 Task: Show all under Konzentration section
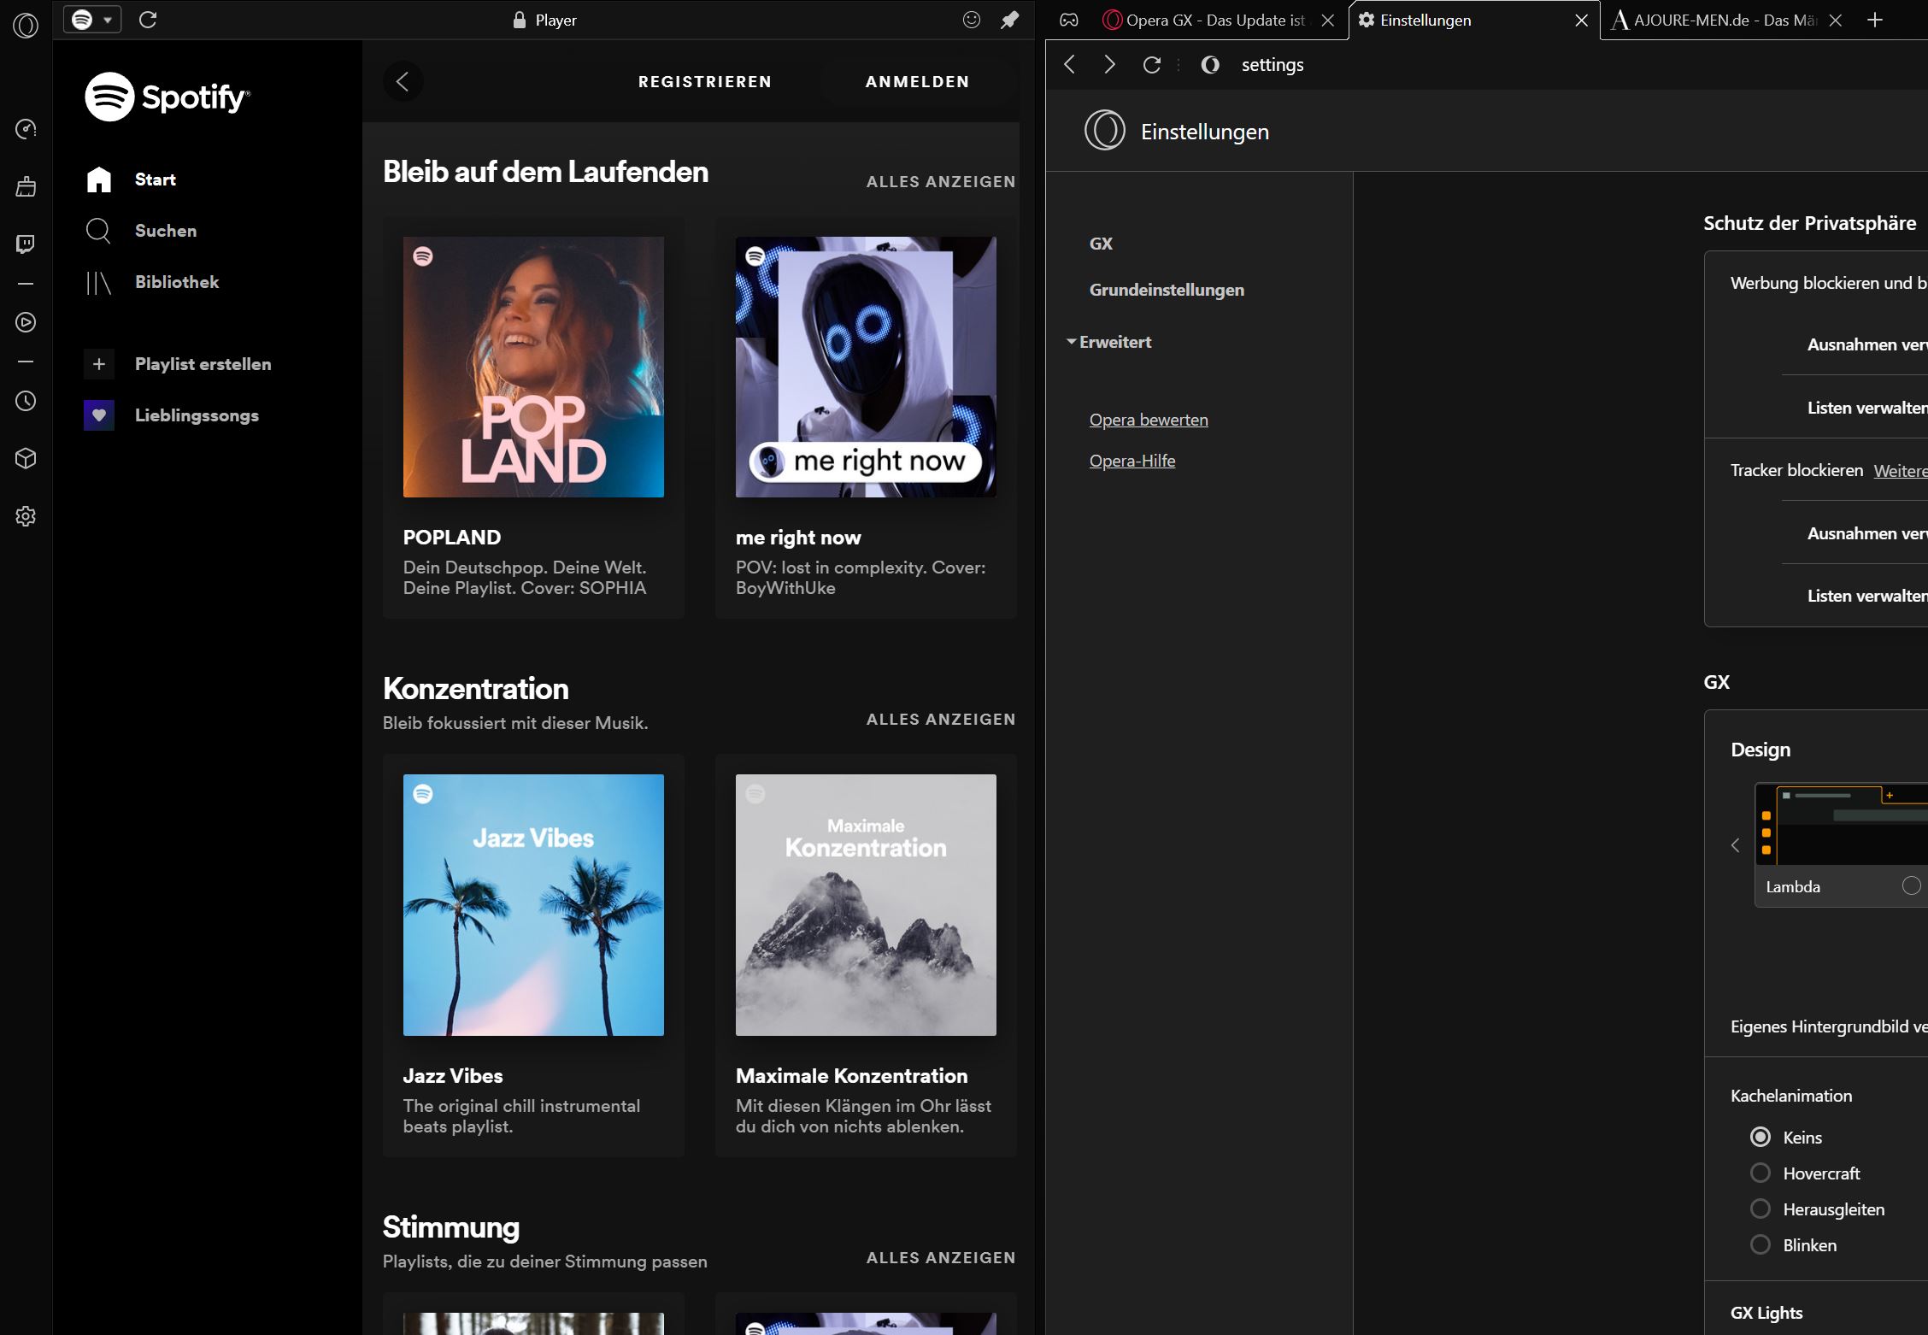click(x=941, y=720)
